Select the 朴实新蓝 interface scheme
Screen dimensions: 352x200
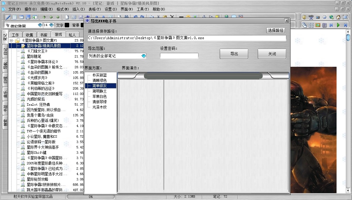coord(99,75)
